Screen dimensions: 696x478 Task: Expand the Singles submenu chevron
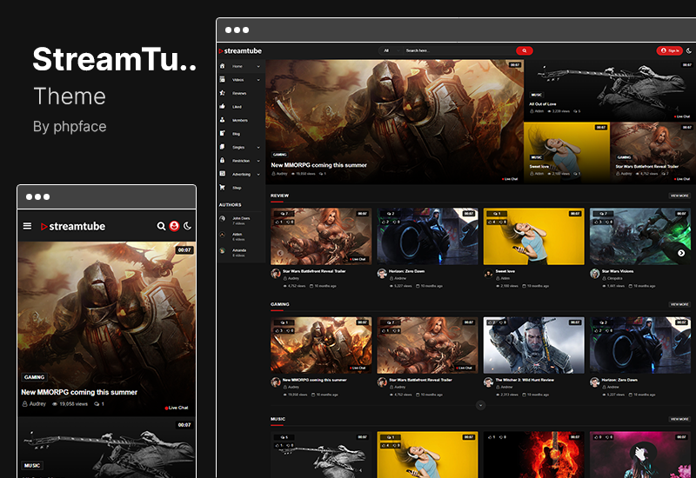pyautogui.click(x=258, y=147)
